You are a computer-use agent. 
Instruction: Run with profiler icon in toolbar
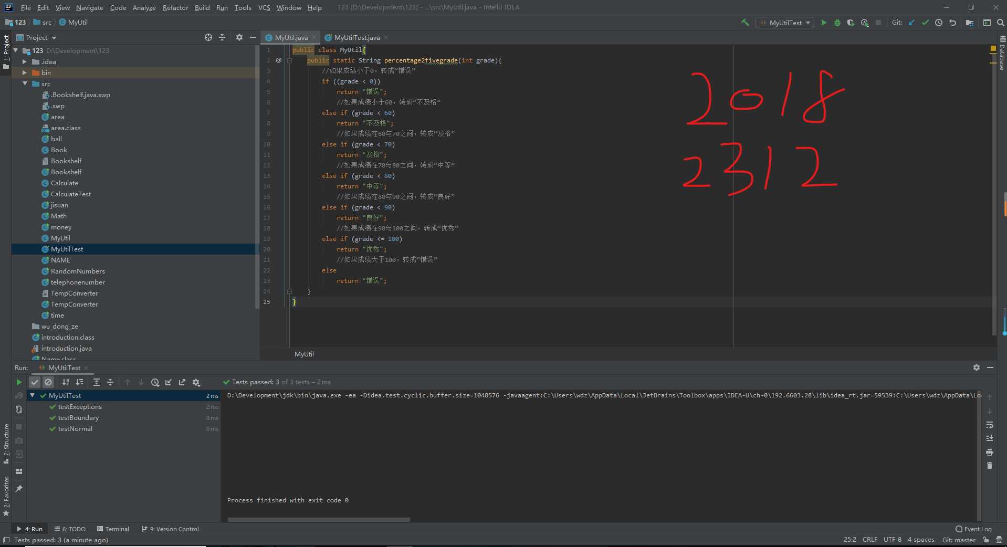click(865, 23)
